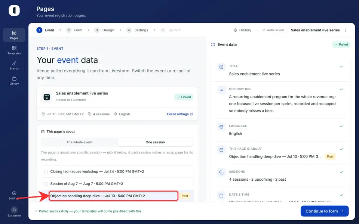Screen dimensions: 359x224
Task: Select Closing techniques workshop radio button
Action: (46, 172)
